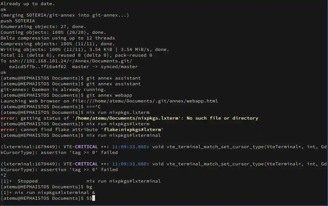Click 'git-annex: Daemon is already running.' message
This screenshot has width=328, height=206.
point(53,90)
